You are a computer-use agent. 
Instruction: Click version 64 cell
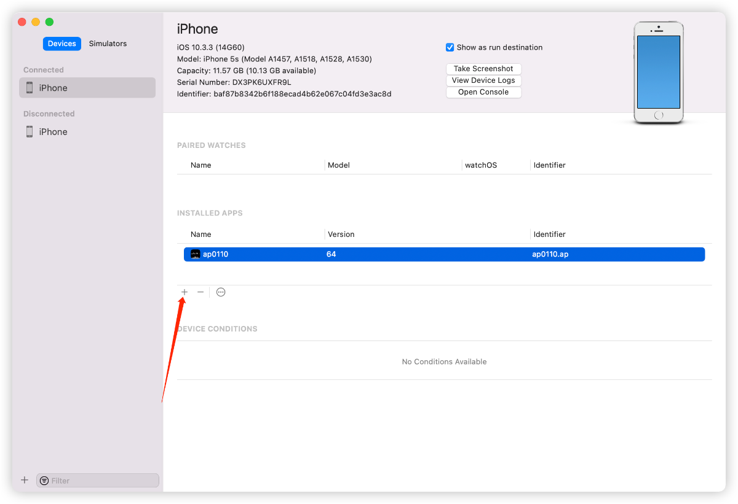tap(331, 254)
